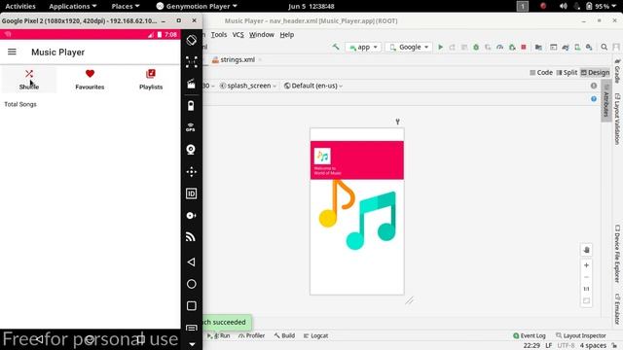Open the hamburger navigation menu in Music Player

12,52
